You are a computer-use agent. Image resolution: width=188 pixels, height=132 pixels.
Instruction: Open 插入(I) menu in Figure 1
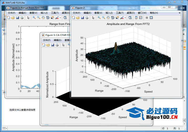click(x=44, y=13)
